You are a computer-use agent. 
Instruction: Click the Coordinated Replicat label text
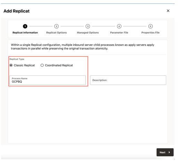pos(59,65)
